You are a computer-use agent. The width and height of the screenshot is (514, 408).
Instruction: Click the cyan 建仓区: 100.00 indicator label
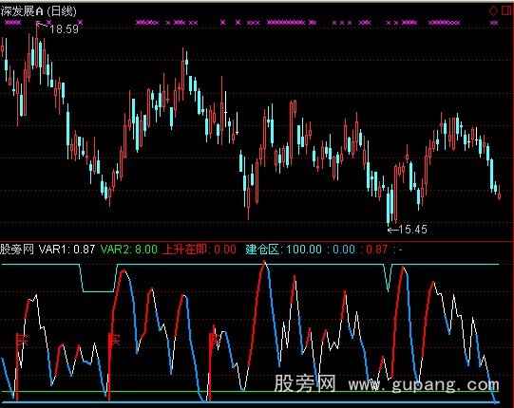point(283,250)
